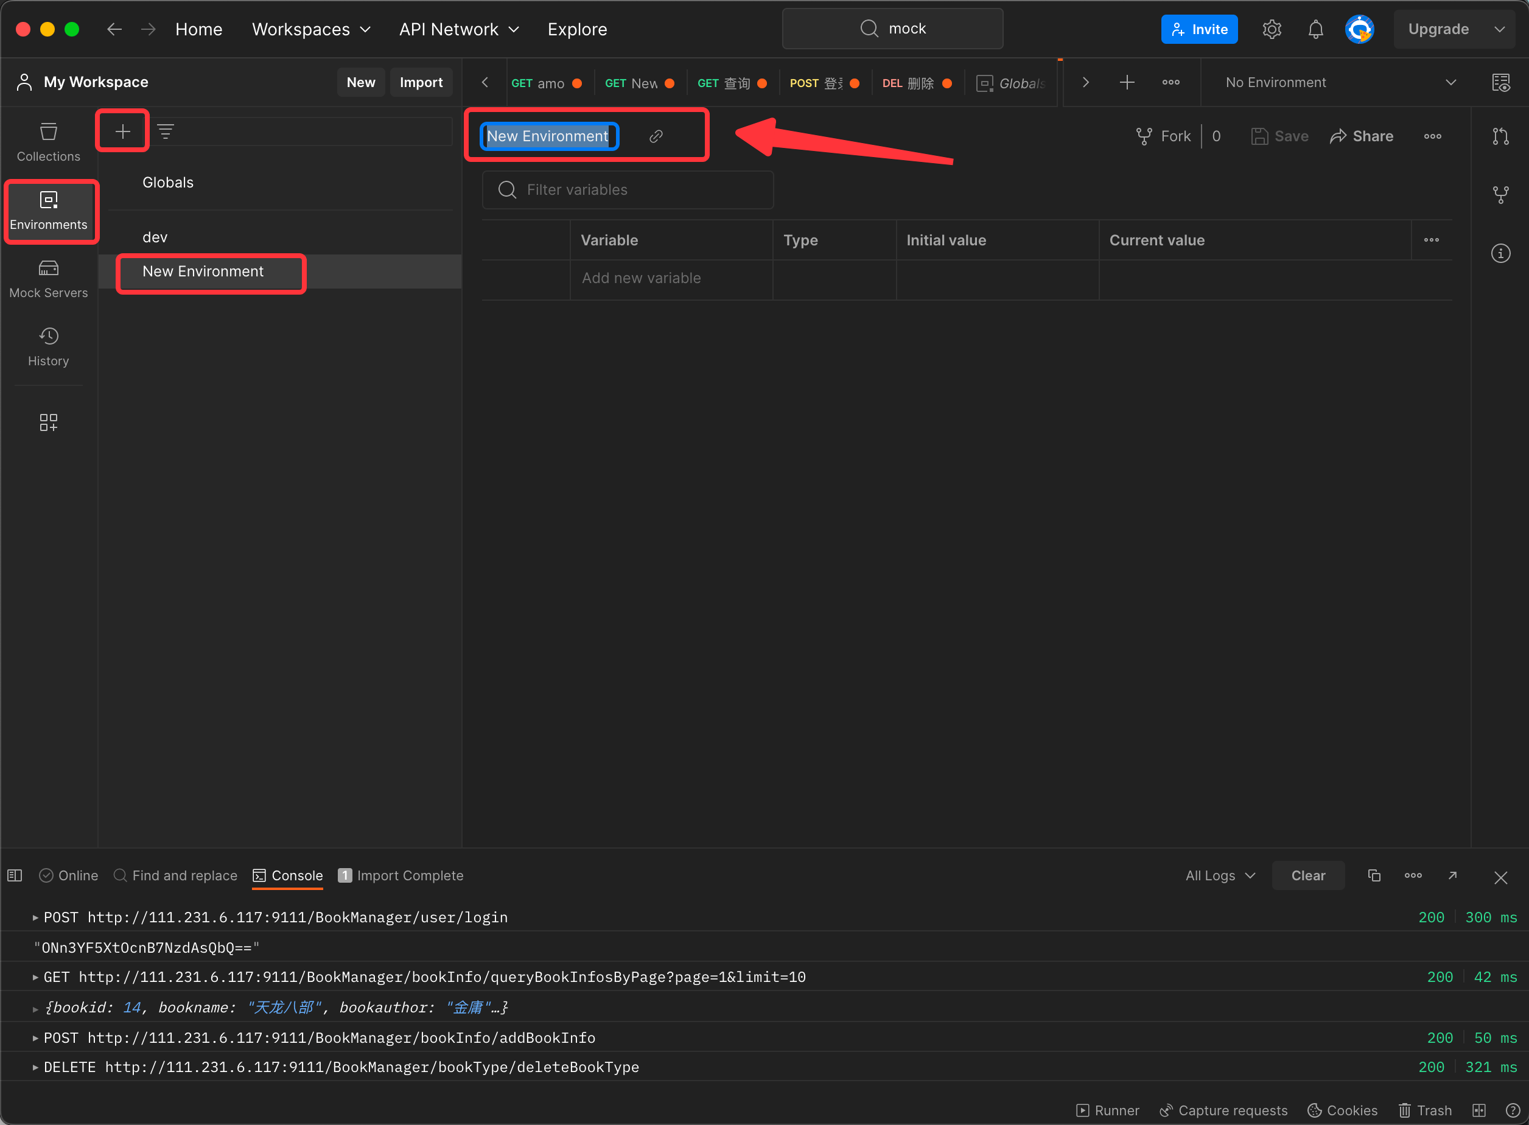Open the environment info icon in right sidebar
The width and height of the screenshot is (1529, 1125).
[x=1500, y=253]
